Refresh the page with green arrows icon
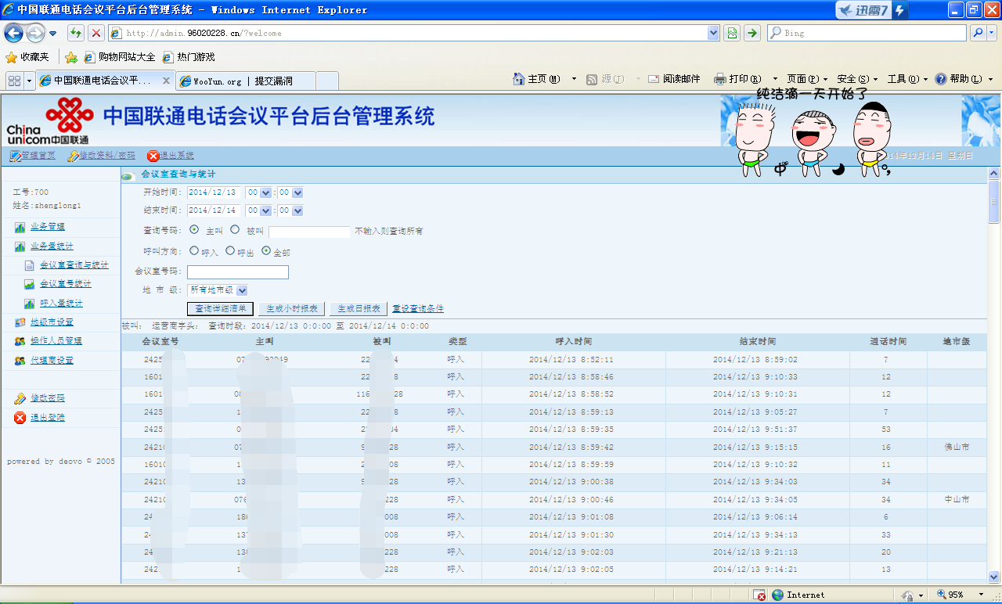This screenshot has width=1002, height=604. pyautogui.click(x=76, y=33)
